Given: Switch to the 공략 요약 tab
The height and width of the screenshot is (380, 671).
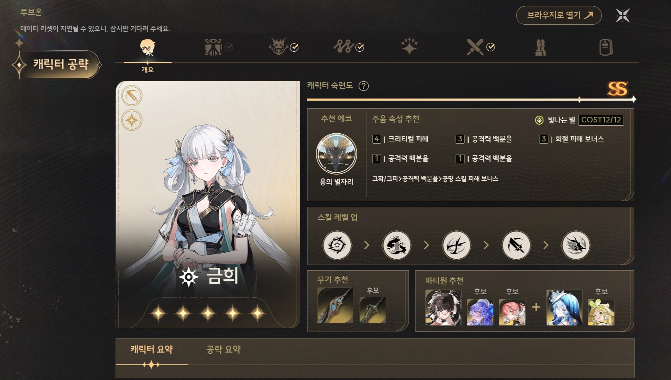Looking at the screenshot, I should tap(223, 349).
